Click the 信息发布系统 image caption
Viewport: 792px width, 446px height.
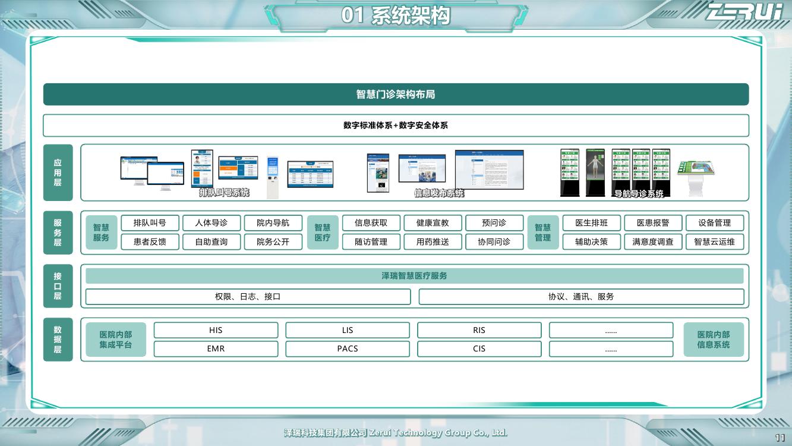pos(439,193)
